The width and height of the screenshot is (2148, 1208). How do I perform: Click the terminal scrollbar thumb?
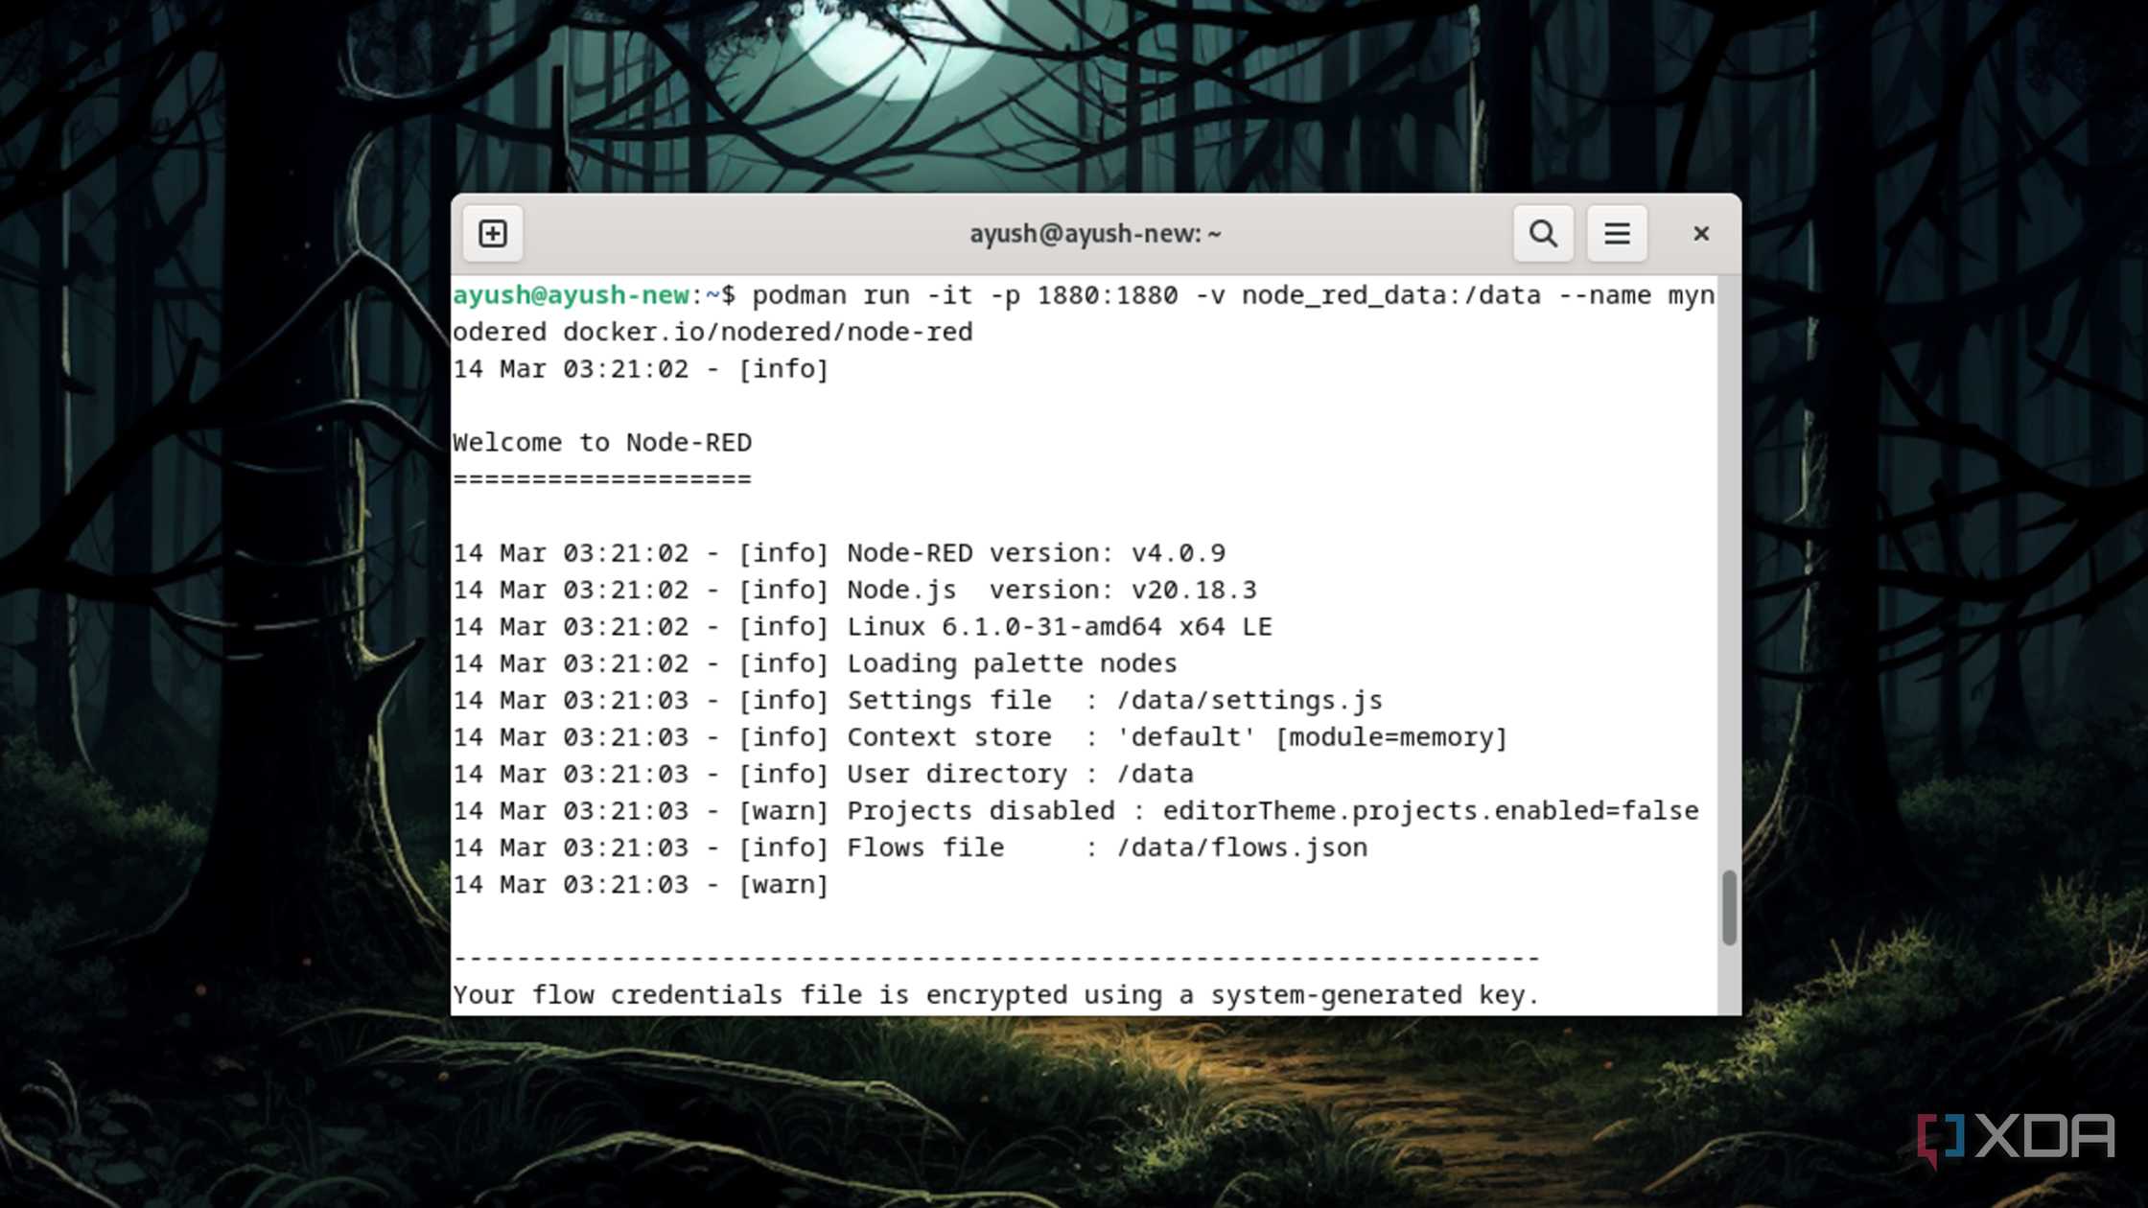click(1729, 907)
